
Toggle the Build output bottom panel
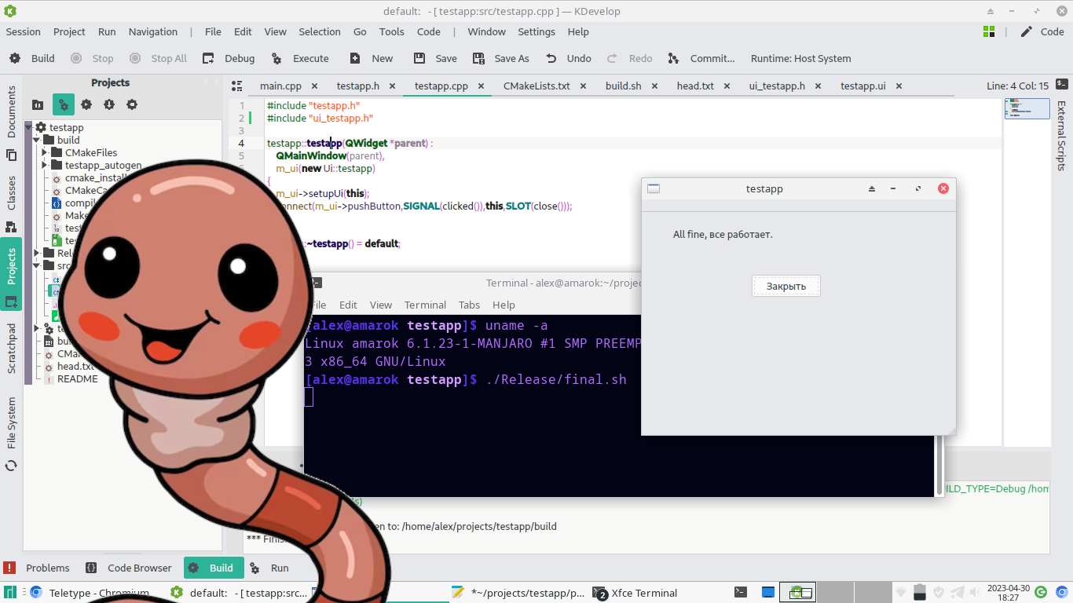[214, 568]
